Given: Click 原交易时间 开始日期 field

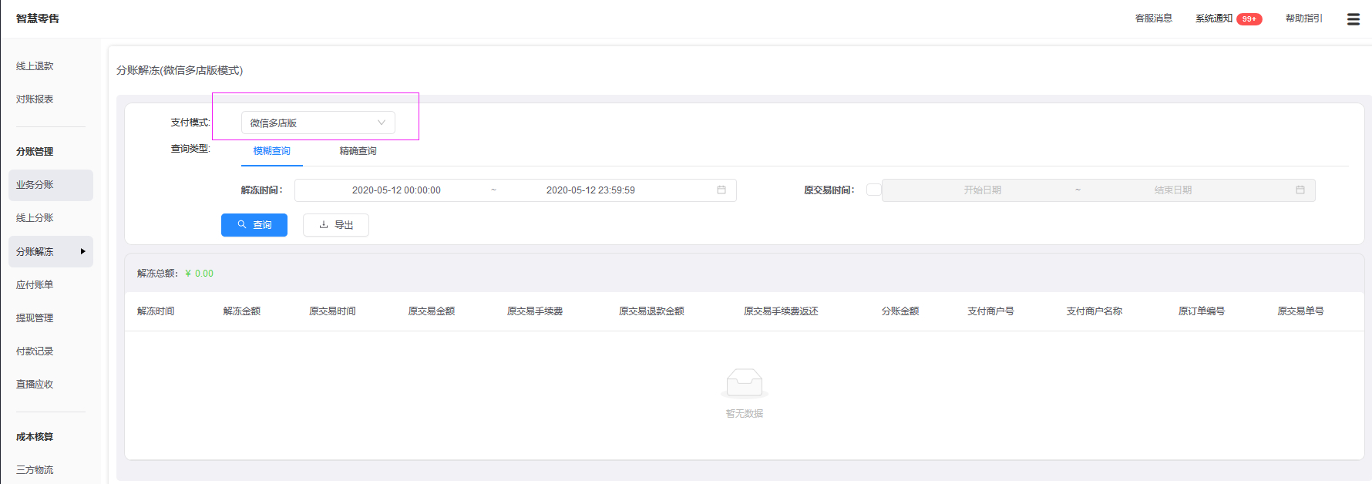Looking at the screenshot, I should 982,190.
